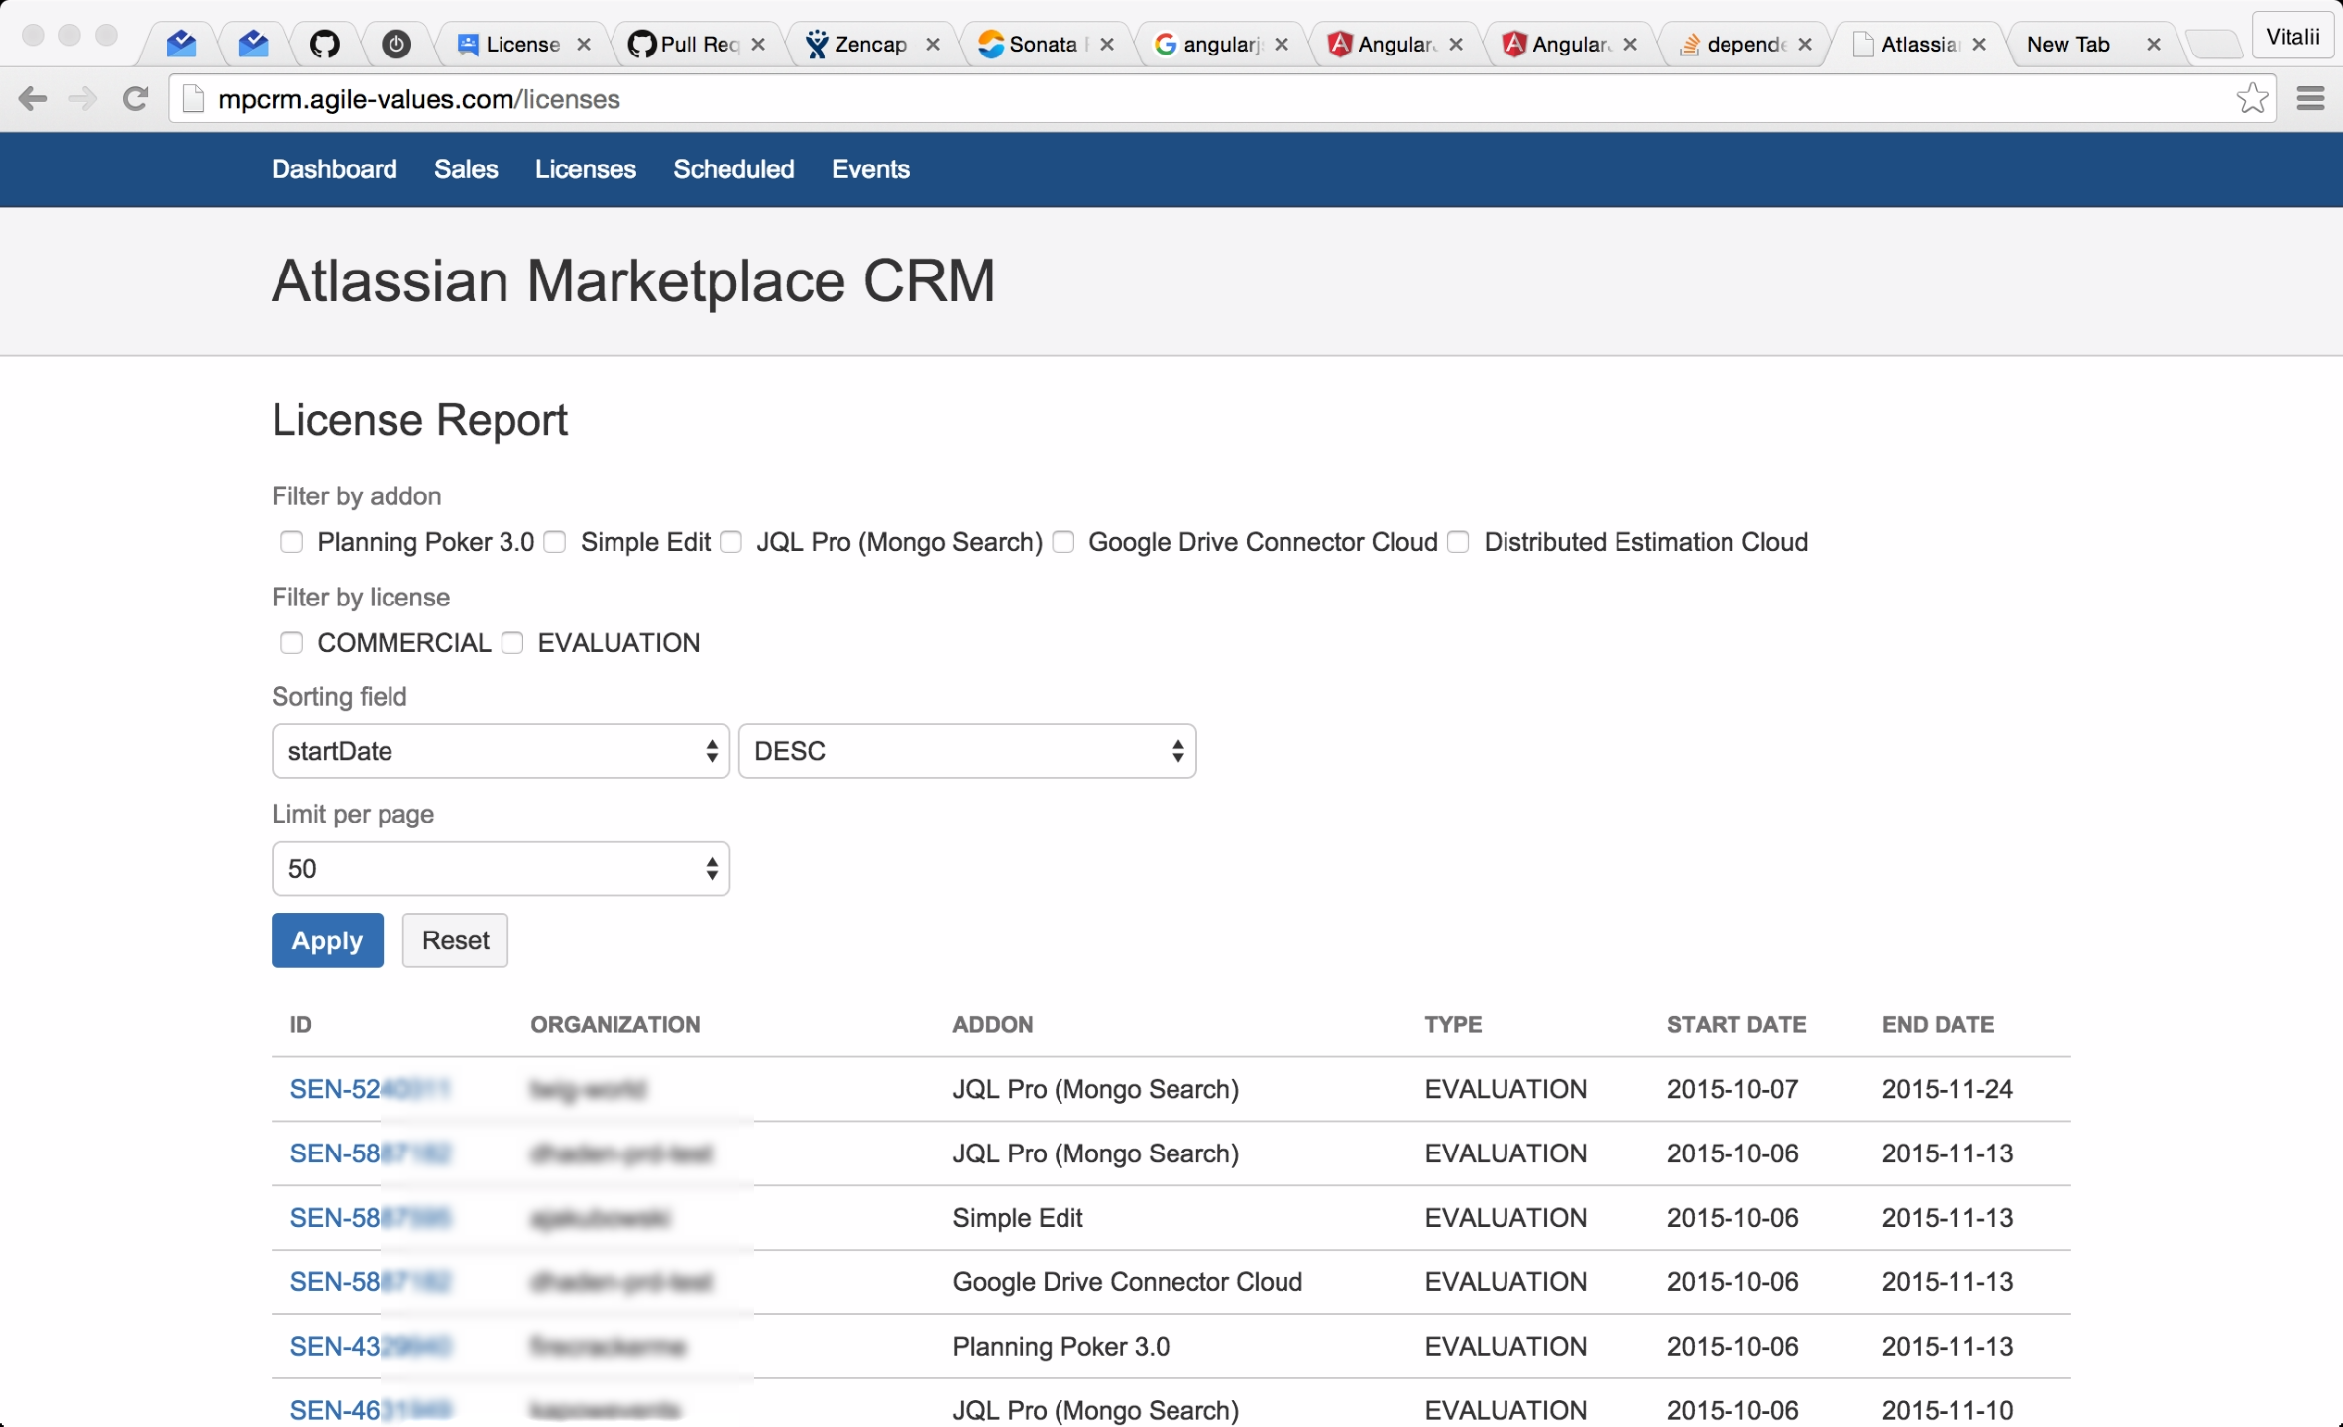The image size is (2343, 1427).
Task: Open pinned GitHub tab icon
Action: point(324,44)
